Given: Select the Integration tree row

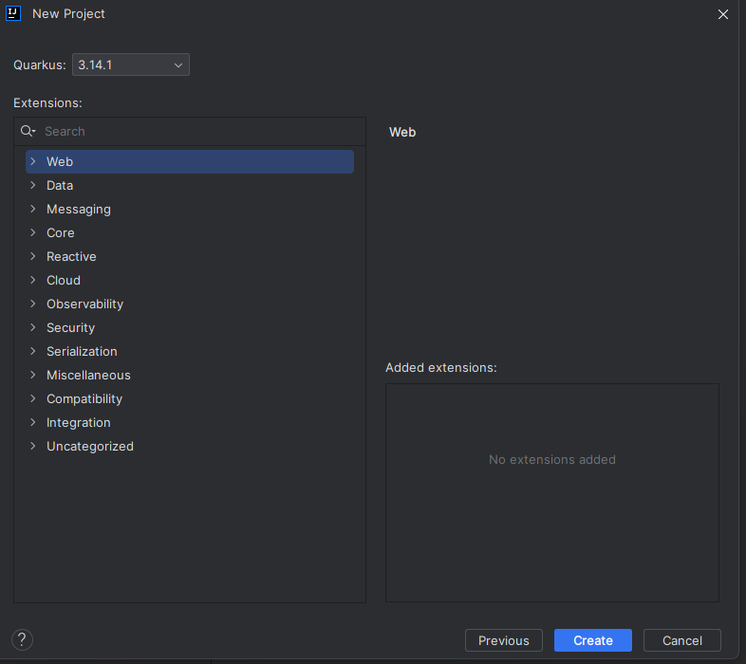Looking at the screenshot, I should 190,423.
